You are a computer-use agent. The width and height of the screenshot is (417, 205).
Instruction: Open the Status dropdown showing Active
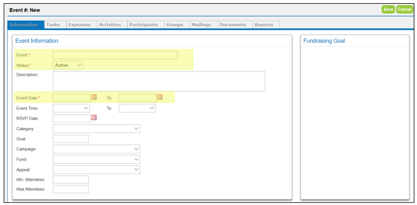(68, 65)
